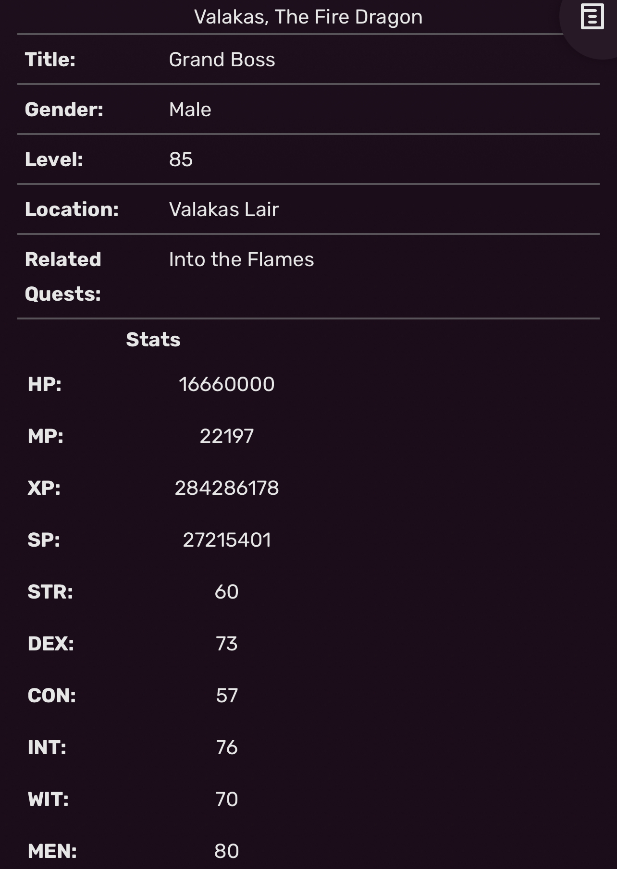Open the Valakas Lair location link

224,209
